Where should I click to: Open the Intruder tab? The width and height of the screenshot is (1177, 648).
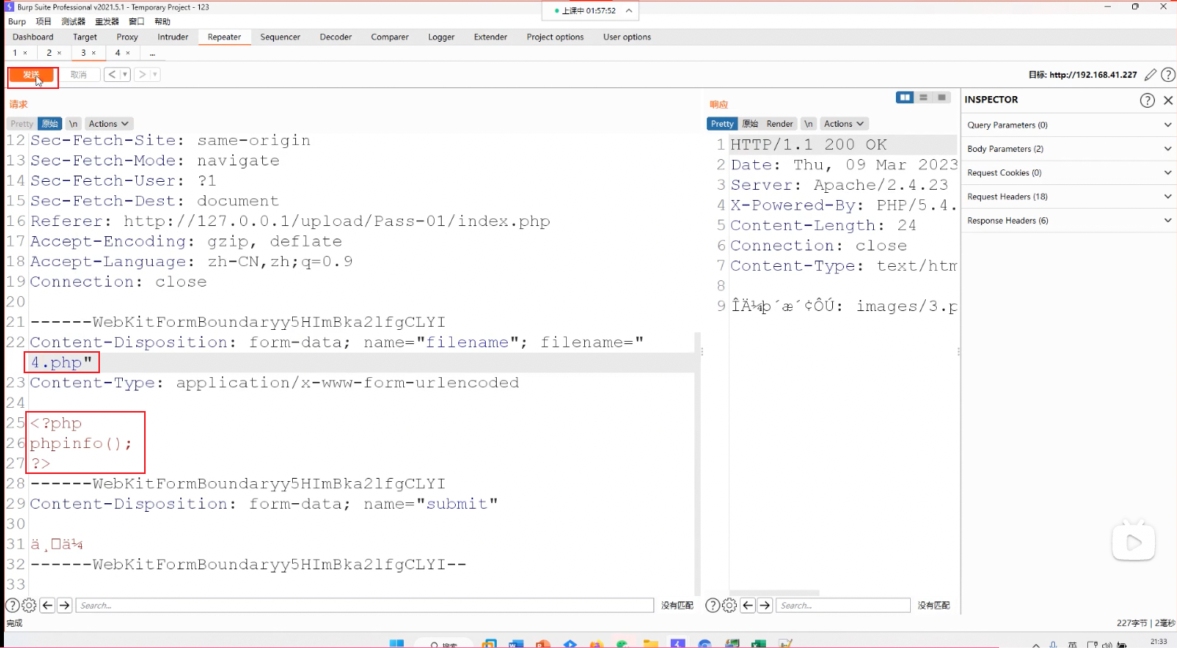(x=172, y=37)
